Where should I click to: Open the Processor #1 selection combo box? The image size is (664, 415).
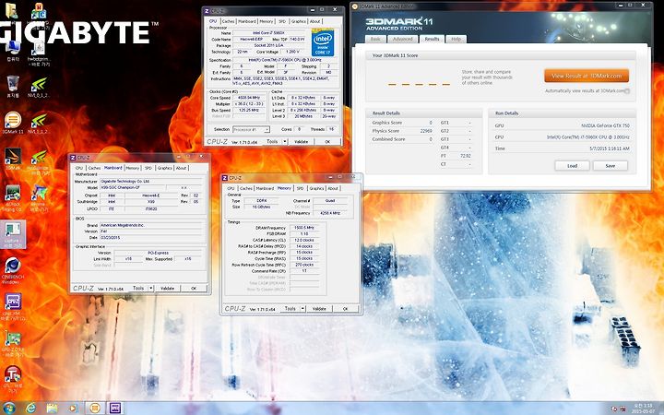pos(251,130)
